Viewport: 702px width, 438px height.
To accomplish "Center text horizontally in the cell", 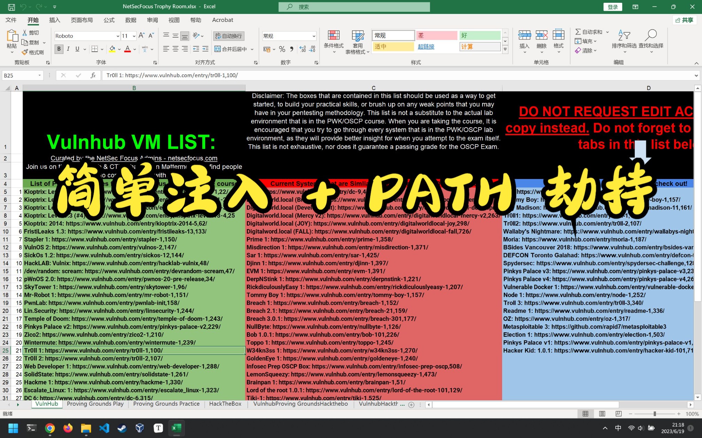I will click(175, 49).
